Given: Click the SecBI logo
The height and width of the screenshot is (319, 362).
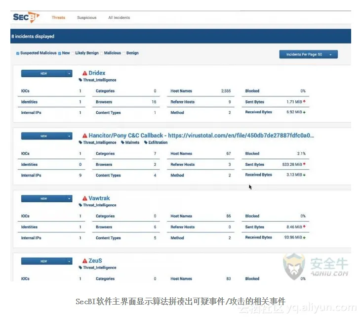Looking at the screenshot, I should tap(26, 17).
